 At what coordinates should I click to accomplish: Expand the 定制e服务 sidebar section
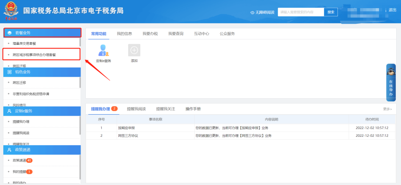click(x=42, y=111)
